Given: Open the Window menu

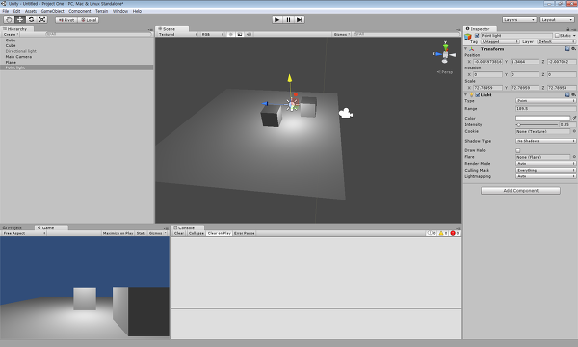Looking at the screenshot, I should pos(120,11).
